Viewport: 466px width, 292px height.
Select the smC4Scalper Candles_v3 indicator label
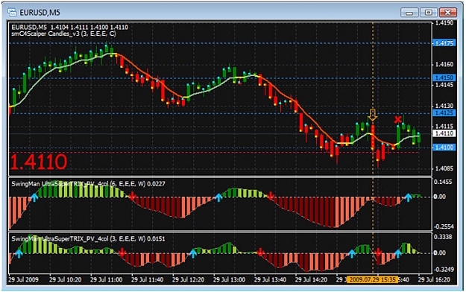coord(63,34)
